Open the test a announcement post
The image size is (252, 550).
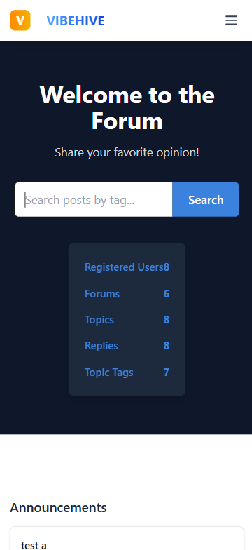point(34,545)
